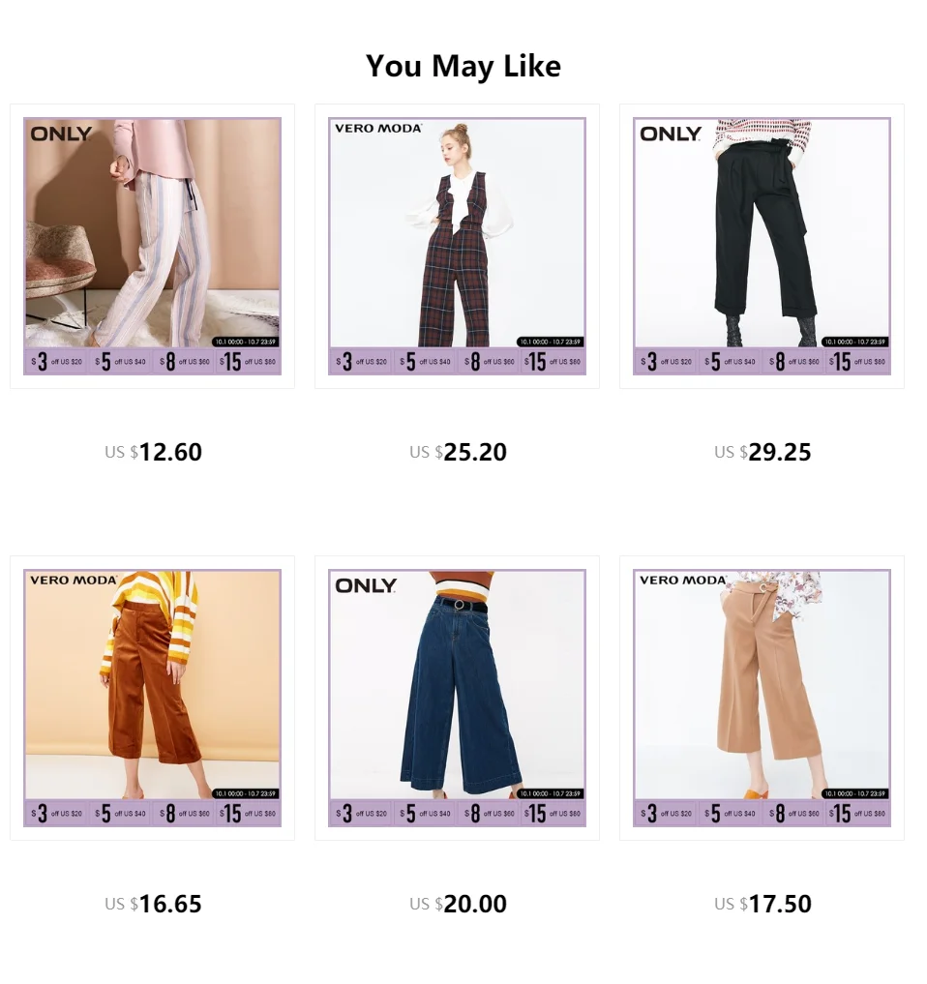Viewport: 927px width, 984px height.
Task: Click the VERO MODA logo on plaid jumpsuit
Action: (378, 129)
